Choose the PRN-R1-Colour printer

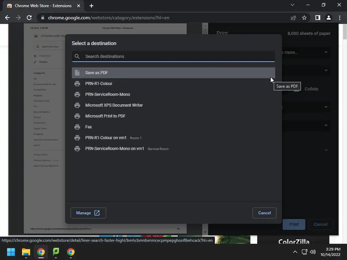(173, 84)
